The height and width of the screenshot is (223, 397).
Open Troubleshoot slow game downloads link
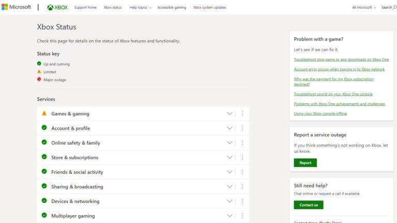point(341,60)
